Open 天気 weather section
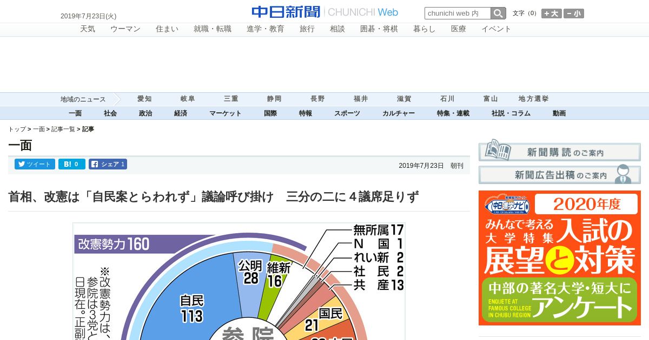Image resolution: width=649 pixels, height=340 pixels. coord(88,29)
